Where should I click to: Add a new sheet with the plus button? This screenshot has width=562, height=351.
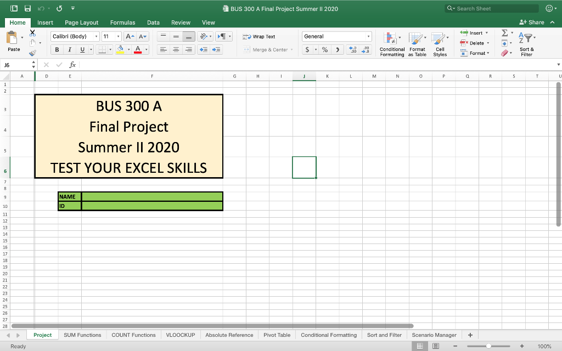(x=470, y=335)
